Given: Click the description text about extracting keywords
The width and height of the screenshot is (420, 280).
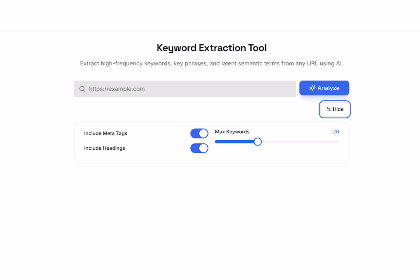Looking at the screenshot, I should (212, 63).
